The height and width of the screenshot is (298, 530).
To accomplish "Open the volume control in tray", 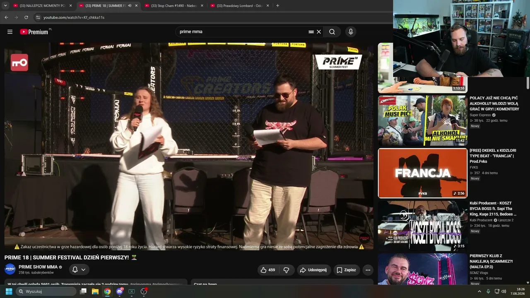I will point(504,291).
